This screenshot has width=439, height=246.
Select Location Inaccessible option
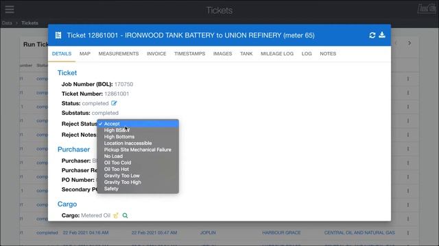coord(138,143)
